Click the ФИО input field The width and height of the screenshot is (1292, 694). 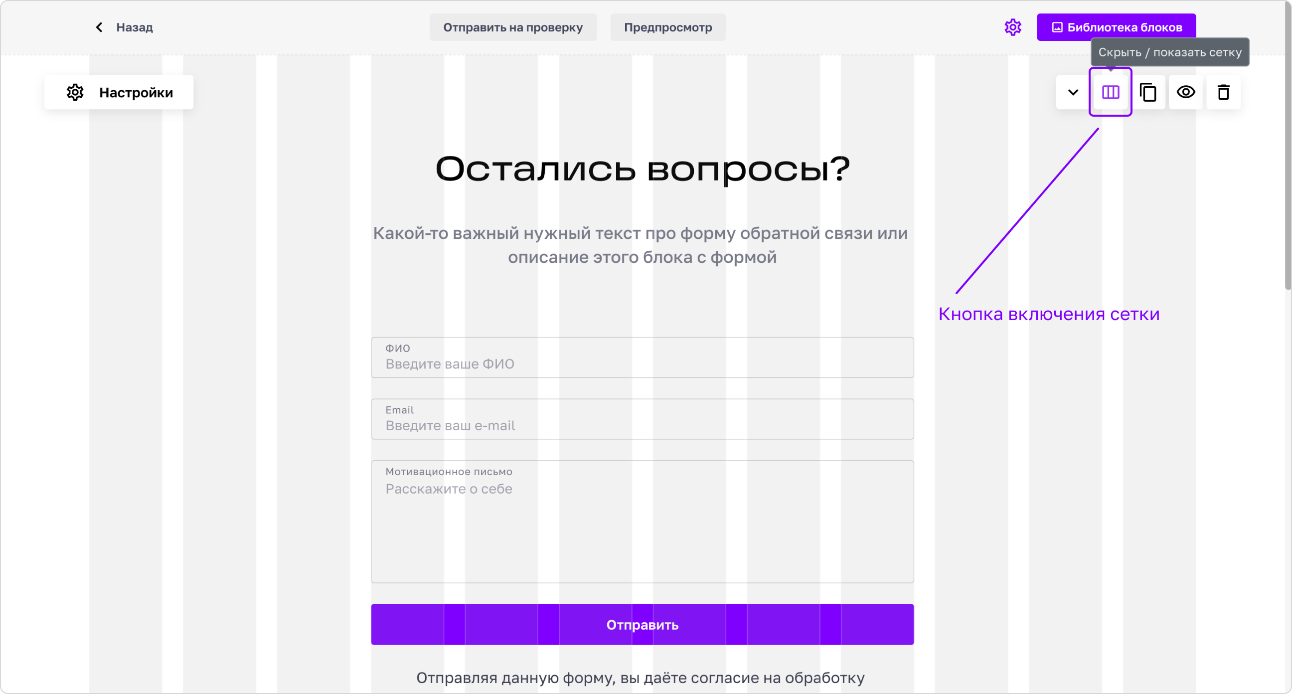click(x=642, y=357)
